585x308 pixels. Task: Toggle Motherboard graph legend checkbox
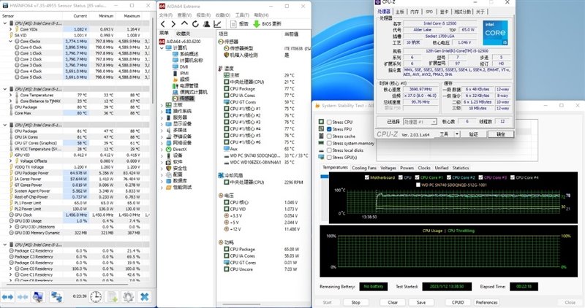367,177
